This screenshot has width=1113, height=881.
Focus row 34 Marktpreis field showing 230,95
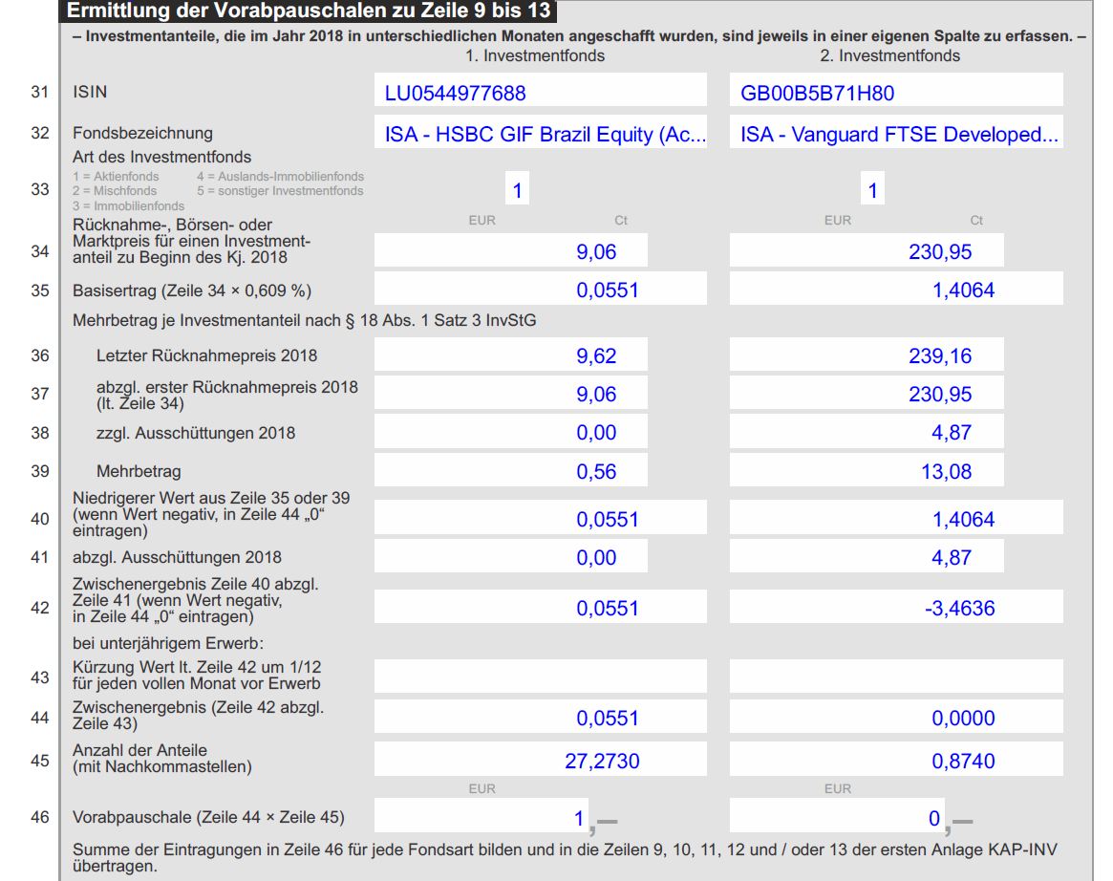(x=866, y=252)
